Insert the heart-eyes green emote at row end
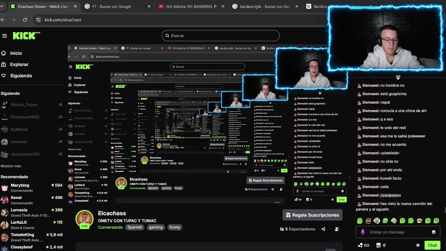This screenshot has height=251, width=446. [x=436, y=221]
